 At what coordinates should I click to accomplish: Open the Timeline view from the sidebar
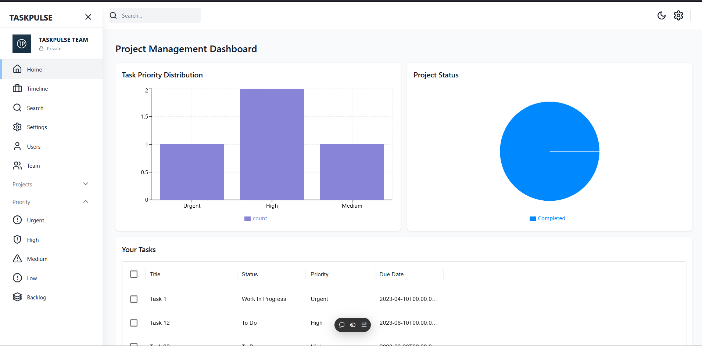coord(37,88)
